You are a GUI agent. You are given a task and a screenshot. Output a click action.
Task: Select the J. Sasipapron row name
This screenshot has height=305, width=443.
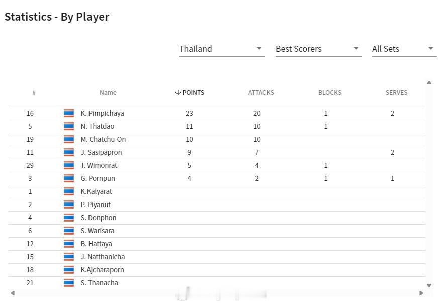[x=101, y=152]
